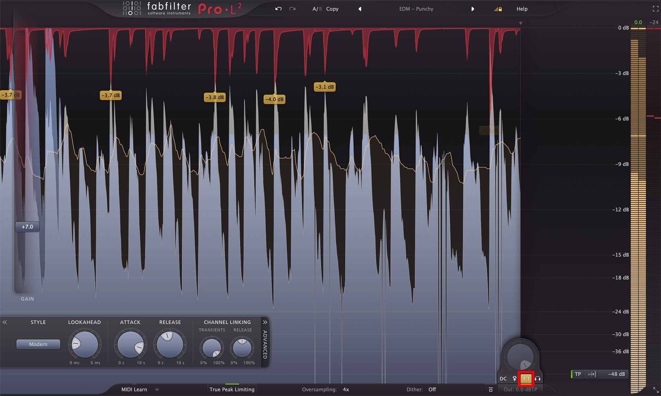This screenshot has width=661, height=396.
Task: Enable audition limiting headphones icon
Action: pos(537,378)
